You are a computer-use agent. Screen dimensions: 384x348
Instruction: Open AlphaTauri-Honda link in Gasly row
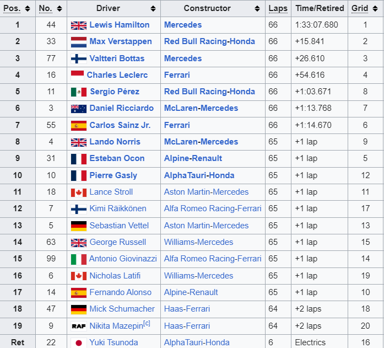[x=199, y=175]
